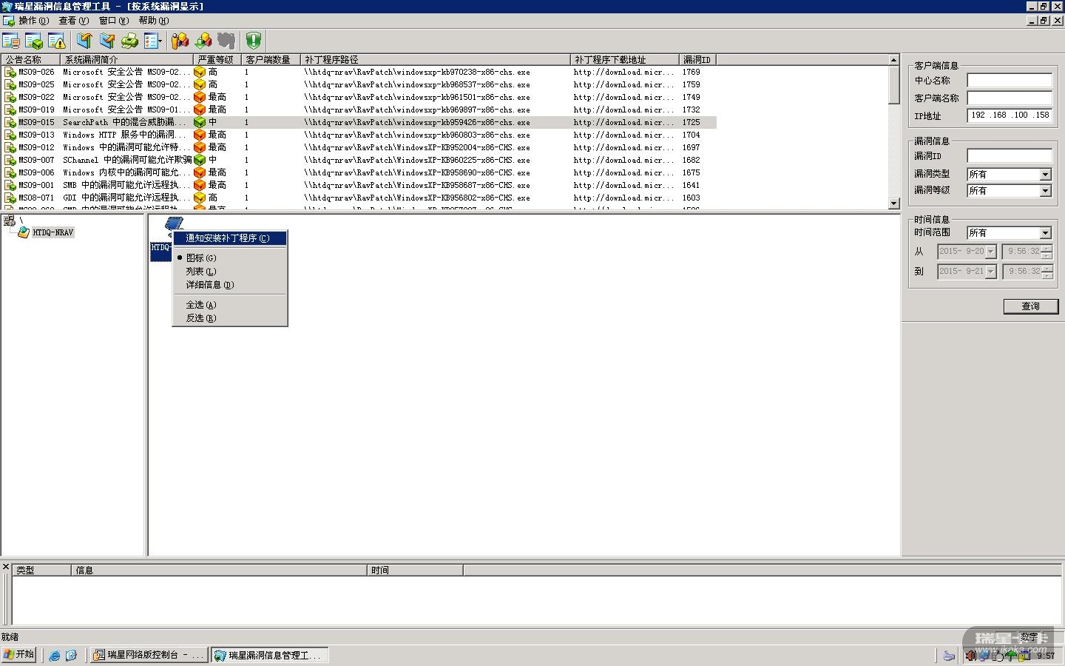Open the 漏洞类型 dropdown
Image resolution: width=1065 pixels, height=666 pixels.
pyautogui.click(x=1045, y=175)
